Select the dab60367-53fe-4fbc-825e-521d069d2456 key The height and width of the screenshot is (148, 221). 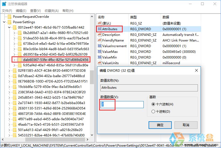click(x=56, y=60)
